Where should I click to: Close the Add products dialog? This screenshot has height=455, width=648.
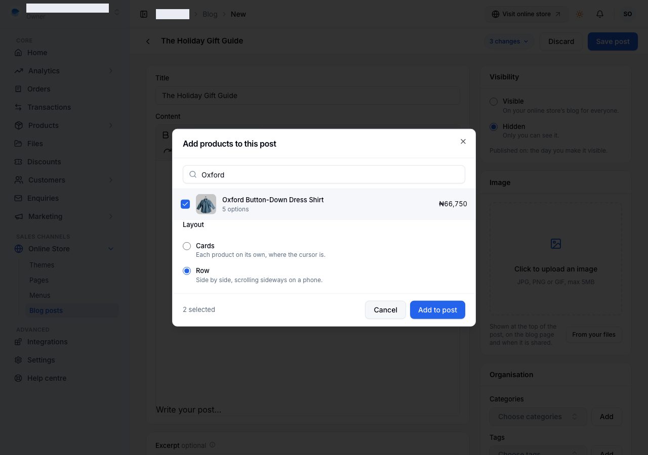[x=463, y=142]
